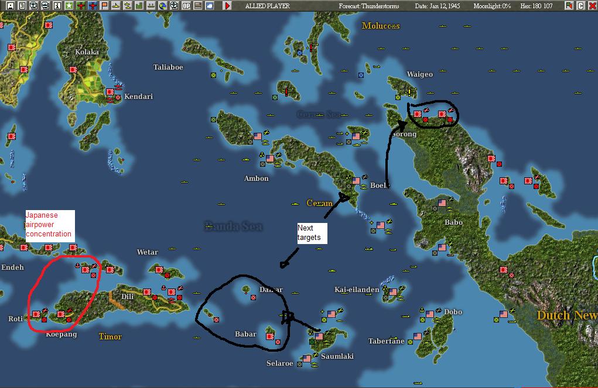Click the C button in top-right toolbar
Viewport: 598px width, 388px height.
tap(580, 5)
